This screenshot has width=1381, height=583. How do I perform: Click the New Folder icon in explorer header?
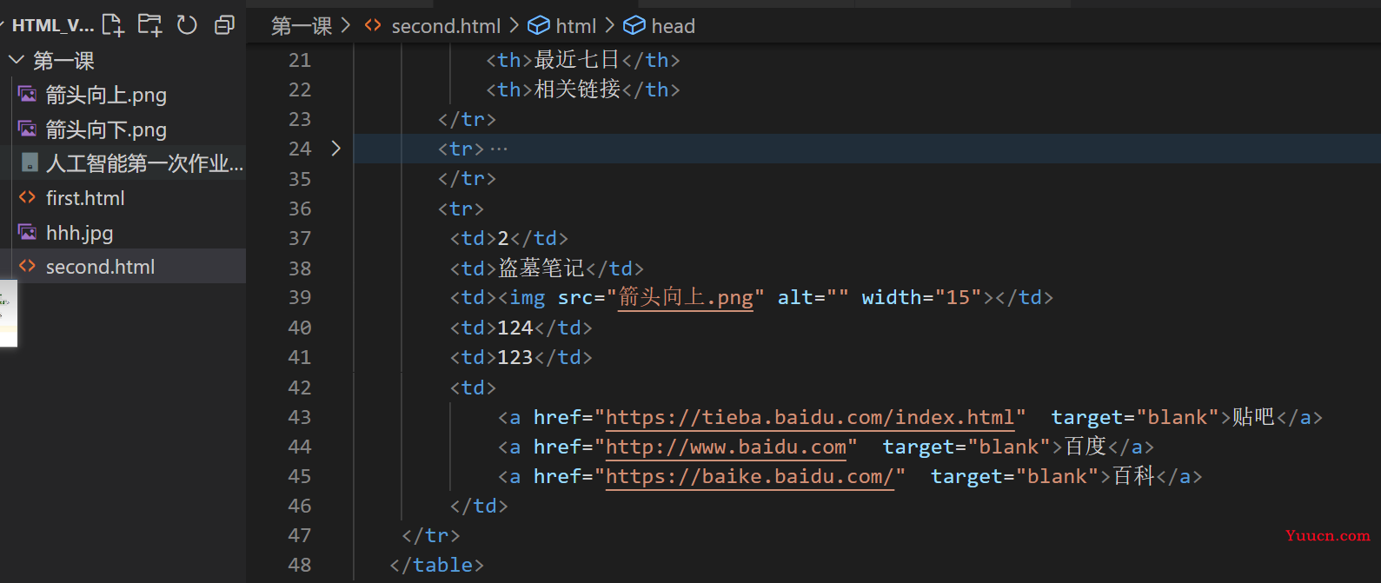point(150,25)
